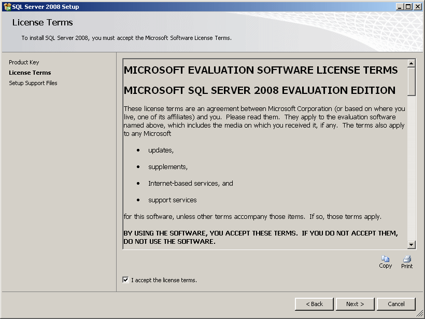Click the 'support services' bullet item

click(173, 200)
